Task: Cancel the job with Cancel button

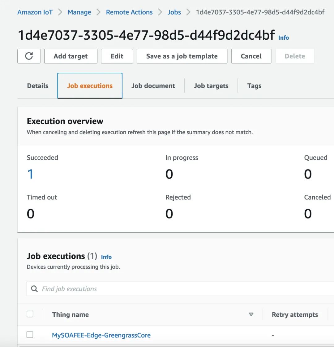Action: [x=251, y=56]
